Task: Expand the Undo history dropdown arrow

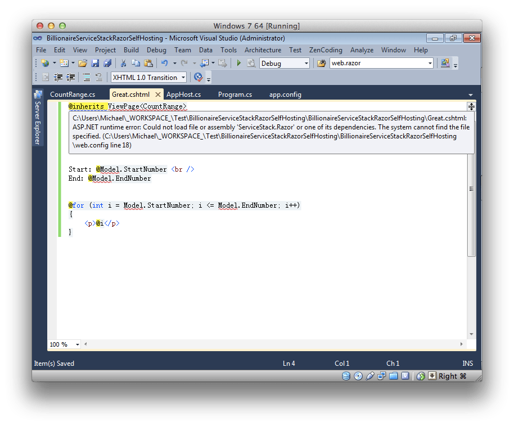Action: coord(175,63)
